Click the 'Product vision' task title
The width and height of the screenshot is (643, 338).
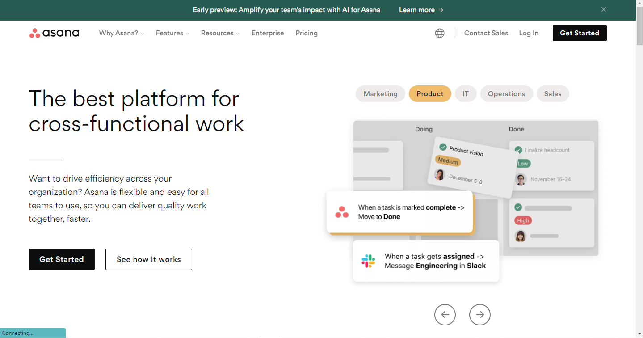pyautogui.click(x=466, y=151)
